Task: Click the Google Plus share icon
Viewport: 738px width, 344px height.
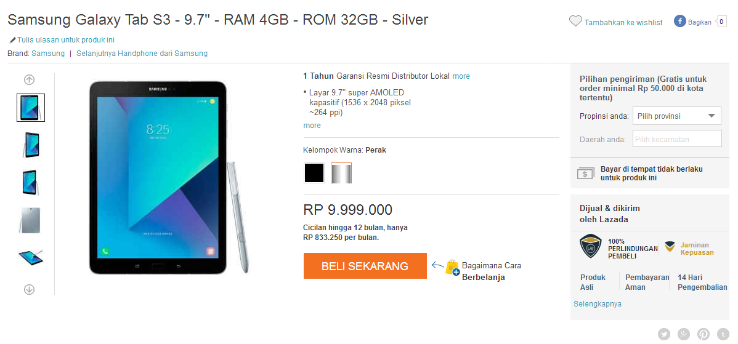Action: pos(684,334)
